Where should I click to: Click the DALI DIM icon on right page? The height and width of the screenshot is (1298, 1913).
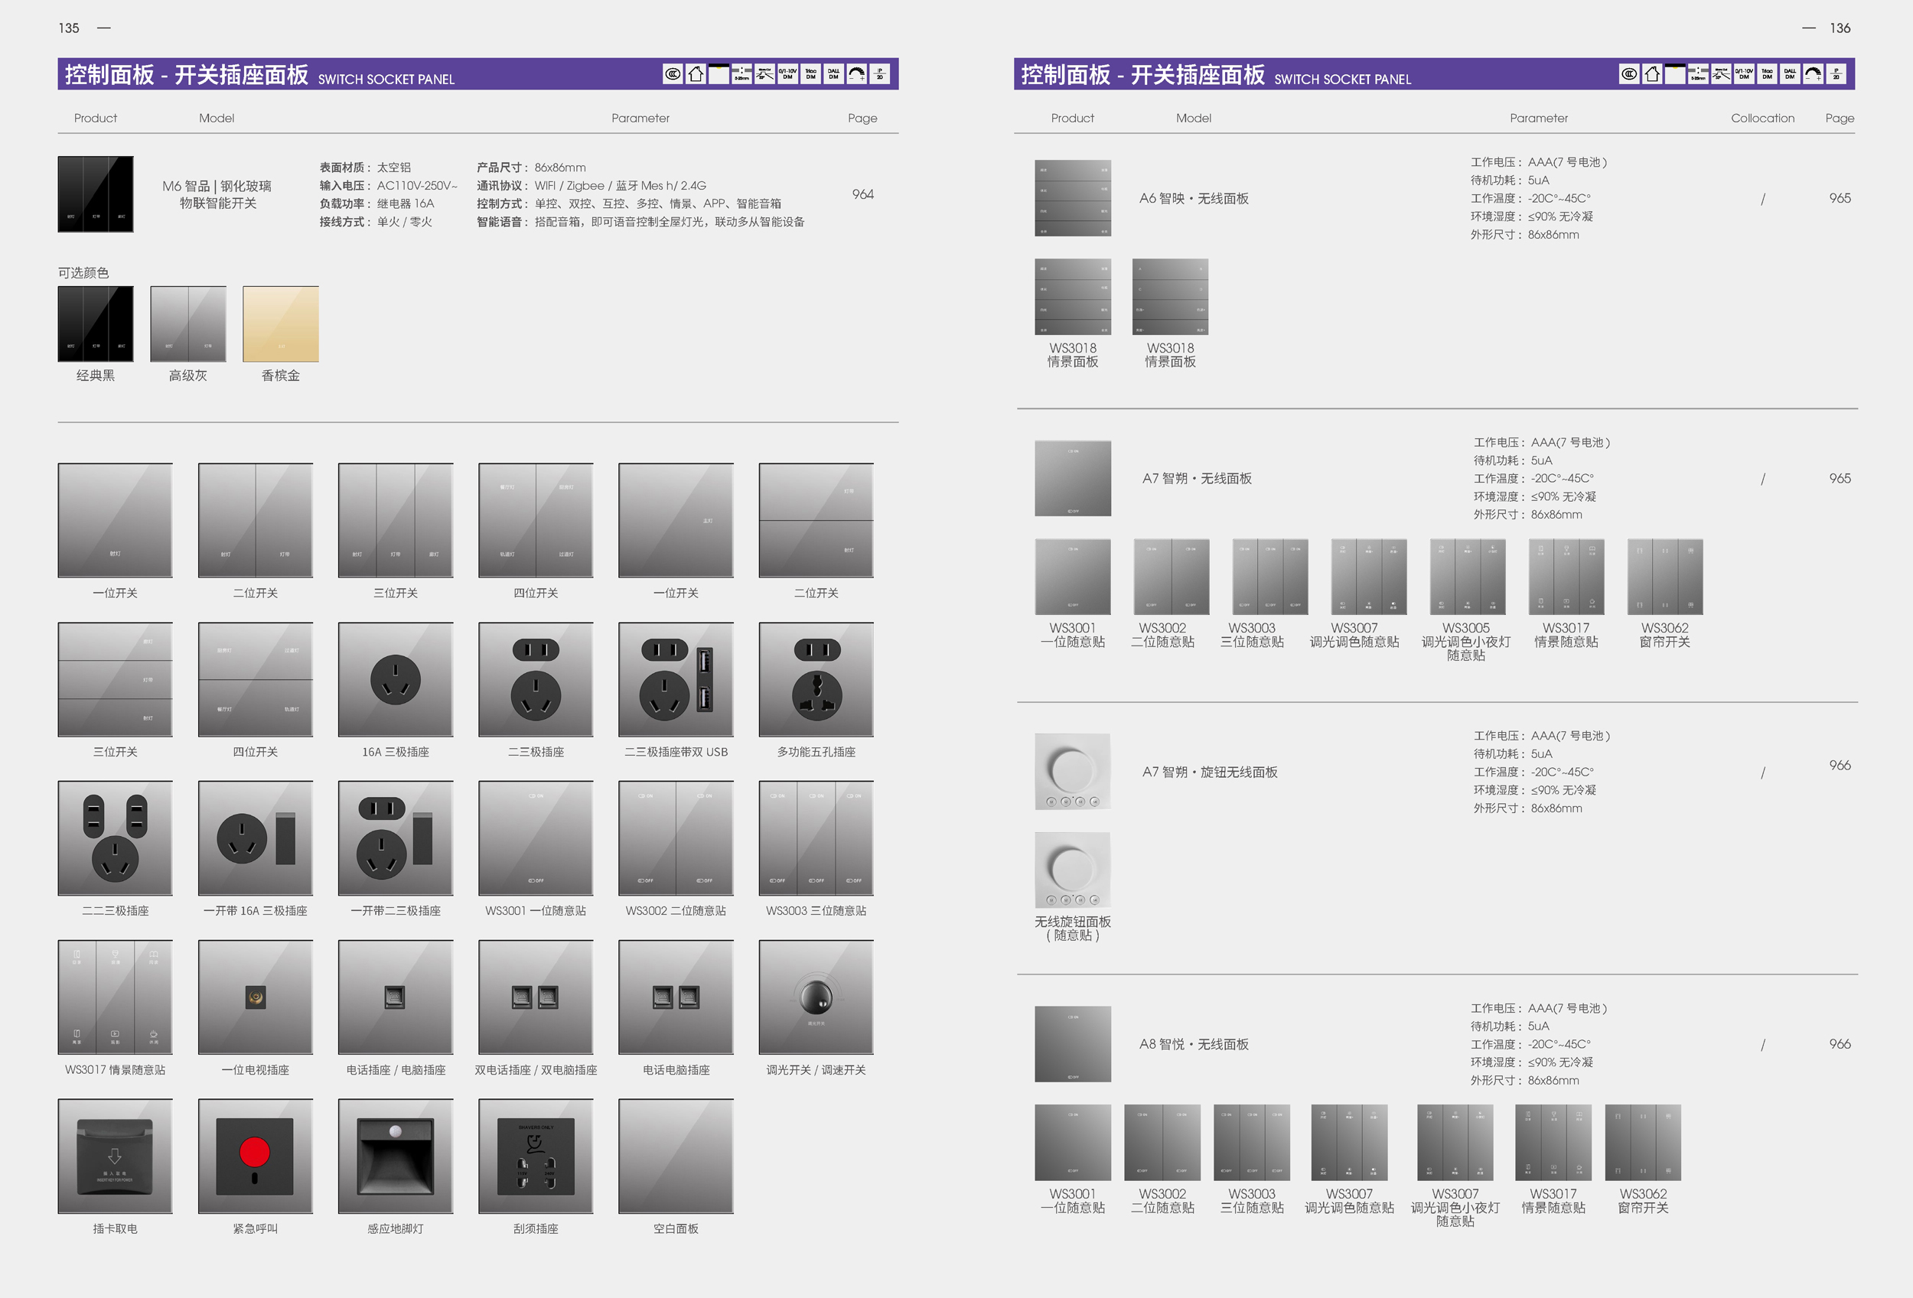coord(1790,74)
